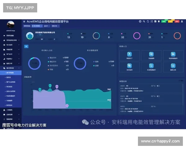This screenshot has height=149, width=186.
Task: Close the active tab with its x
Action: pyautogui.click(x=41, y=26)
